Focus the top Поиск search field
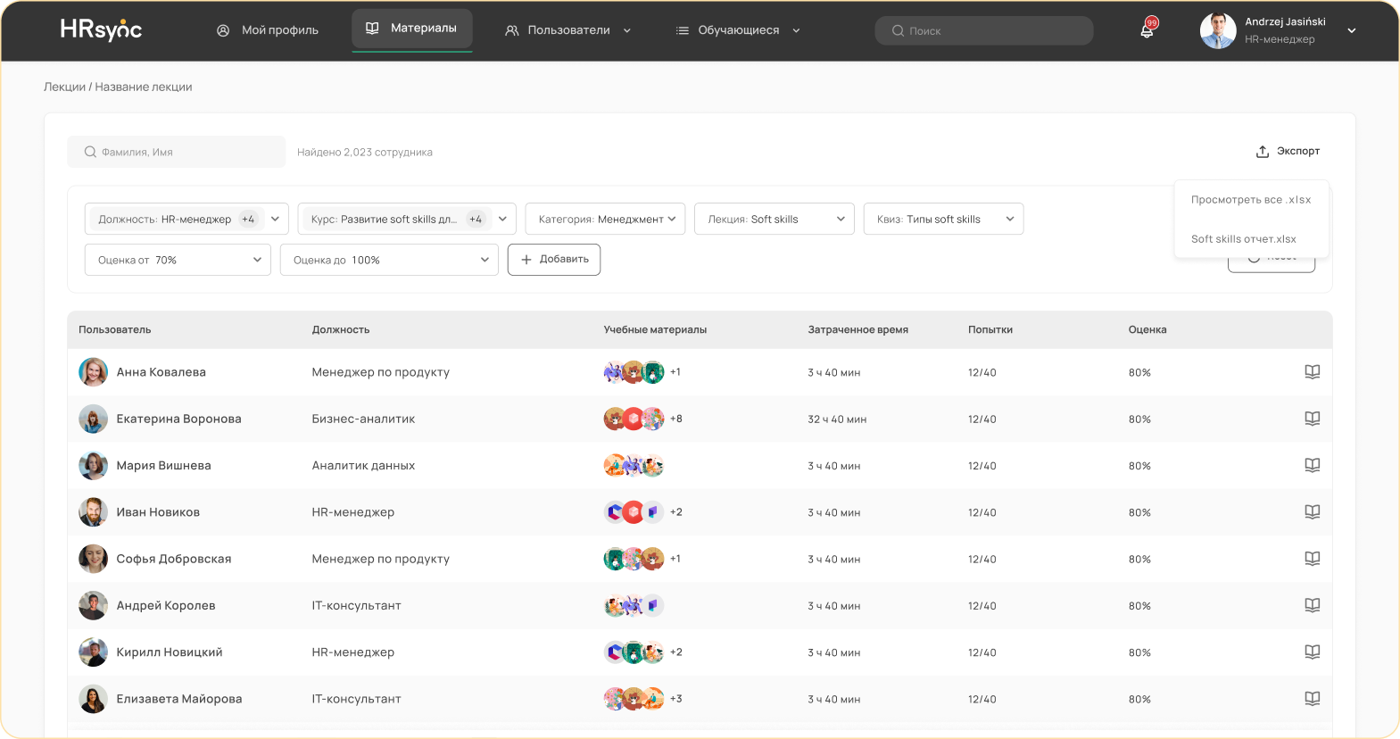 (984, 30)
